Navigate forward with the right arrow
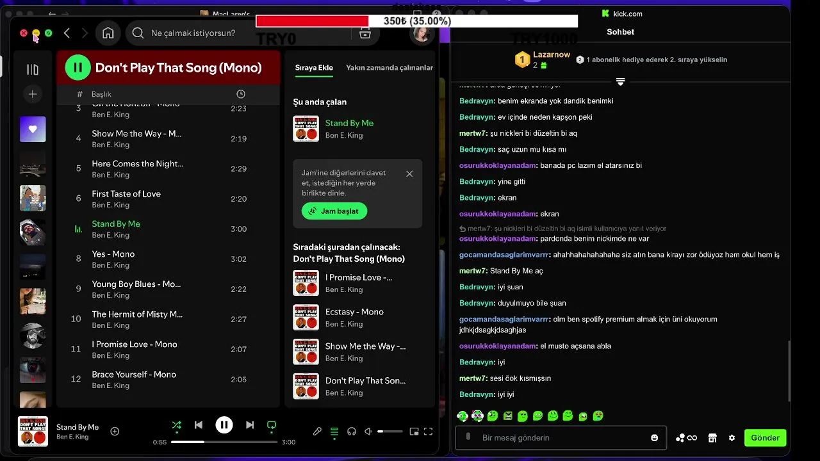Image resolution: width=820 pixels, height=461 pixels. point(85,33)
